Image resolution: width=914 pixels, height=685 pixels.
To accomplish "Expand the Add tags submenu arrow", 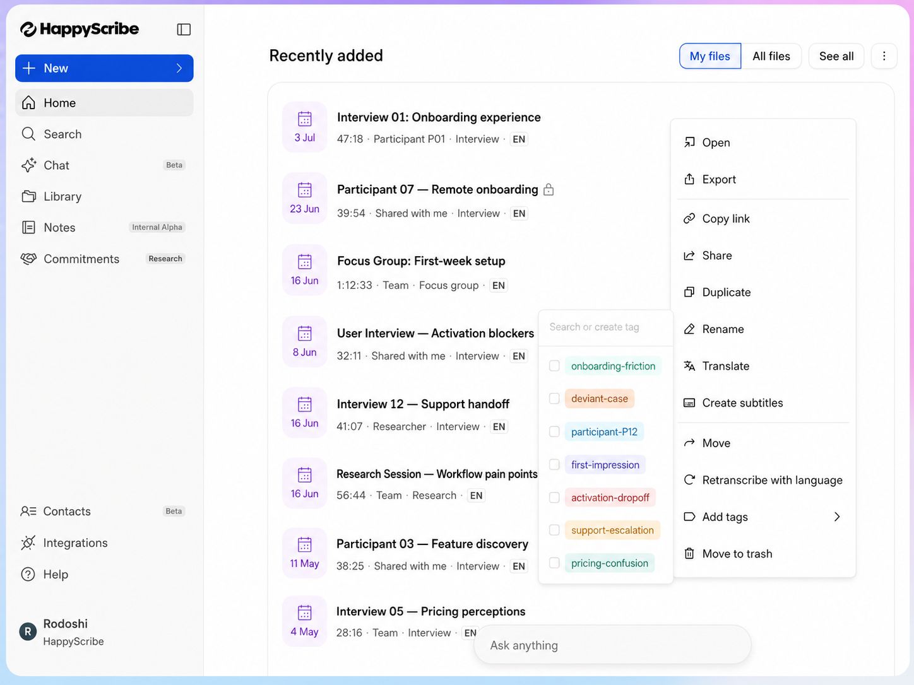I will [x=837, y=517].
